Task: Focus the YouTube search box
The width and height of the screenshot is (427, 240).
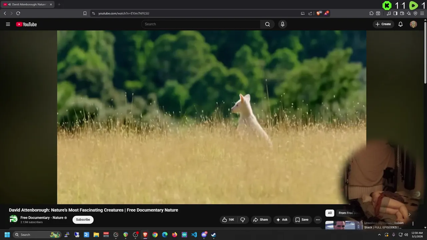Action: click(x=201, y=24)
